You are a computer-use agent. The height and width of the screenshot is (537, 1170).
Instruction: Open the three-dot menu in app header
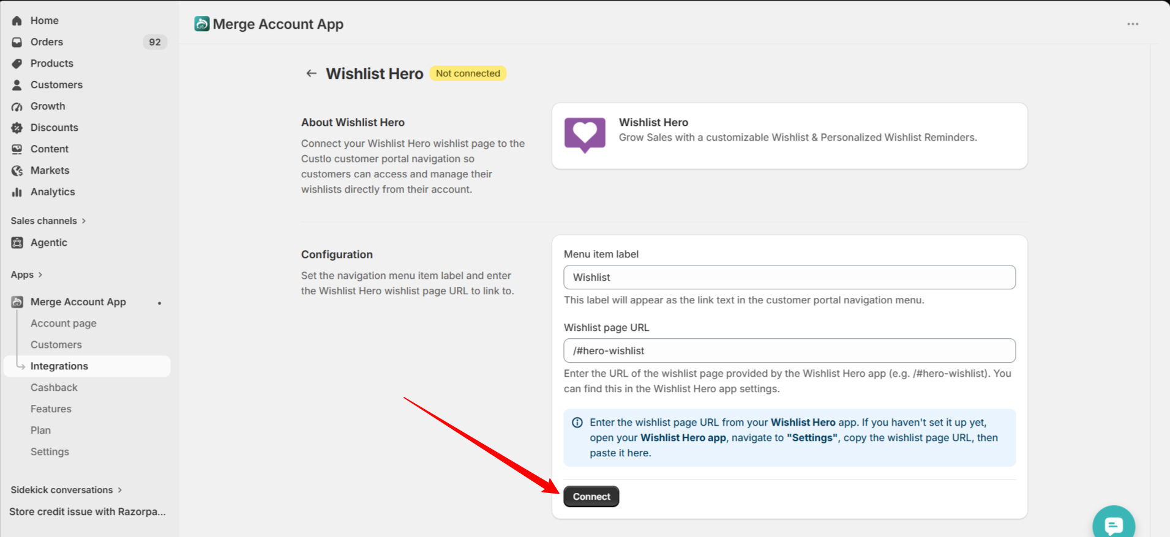point(1133,24)
